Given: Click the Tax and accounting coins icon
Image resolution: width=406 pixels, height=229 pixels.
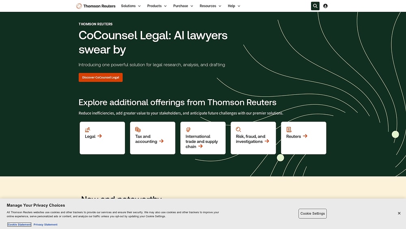Looking at the screenshot, I should pyautogui.click(x=138, y=129).
